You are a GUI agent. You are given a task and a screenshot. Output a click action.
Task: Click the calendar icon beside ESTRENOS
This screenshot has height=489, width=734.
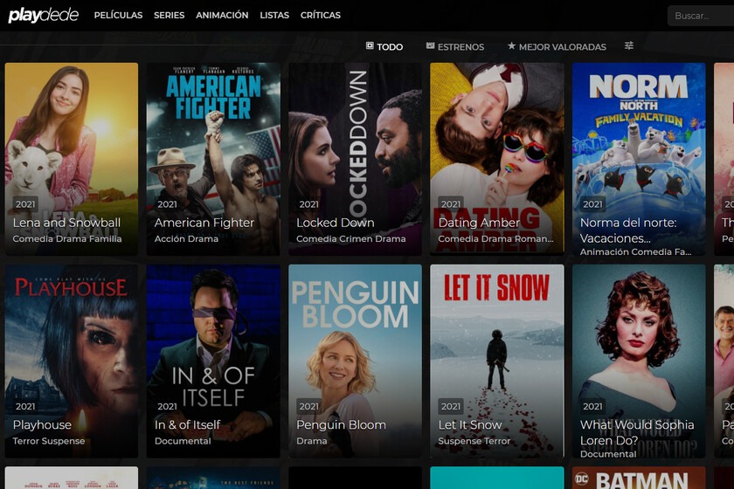430,45
